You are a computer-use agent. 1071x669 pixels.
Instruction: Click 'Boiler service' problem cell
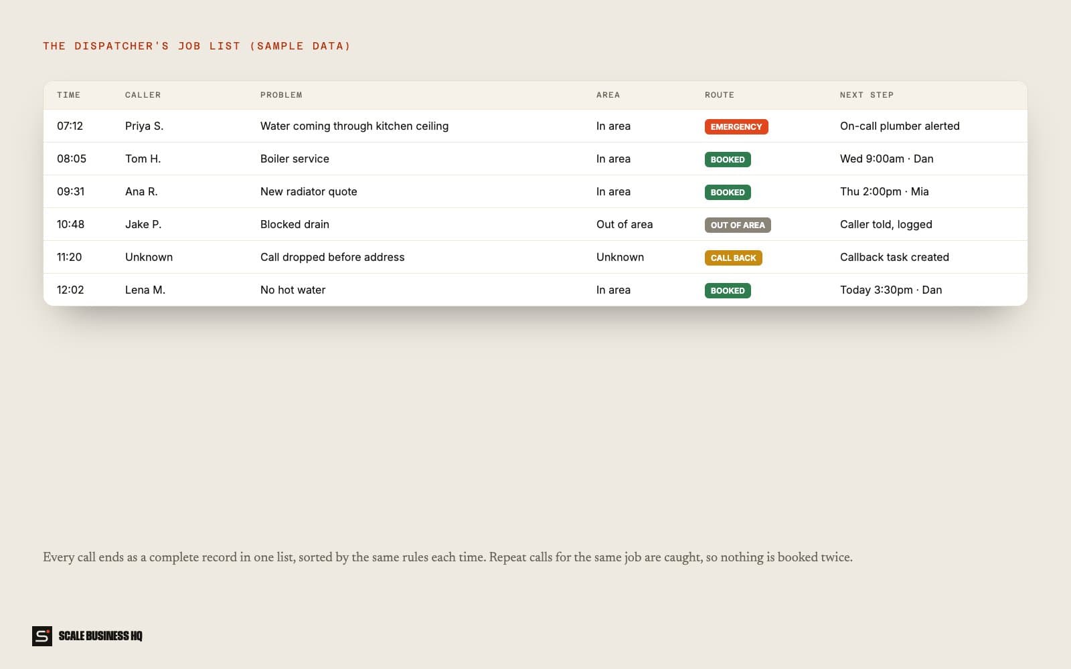click(295, 159)
